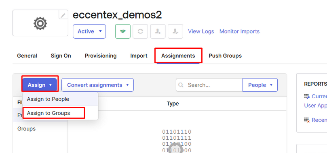Open the User App report link
Viewport: 327px width, 153px height.
[x=315, y=105]
